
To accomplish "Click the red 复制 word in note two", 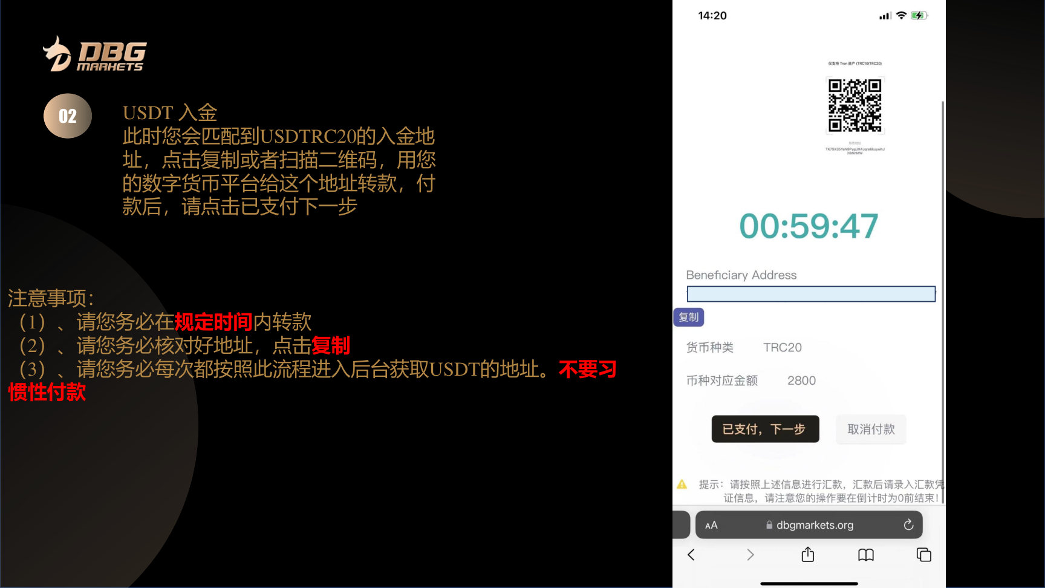I will (x=331, y=345).
